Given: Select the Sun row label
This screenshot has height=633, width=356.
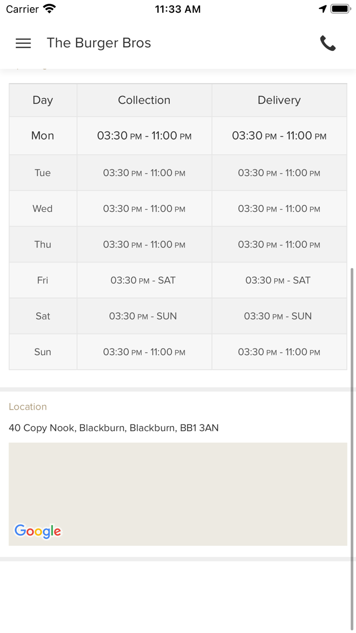Looking at the screenshot, I should (43, 352).
